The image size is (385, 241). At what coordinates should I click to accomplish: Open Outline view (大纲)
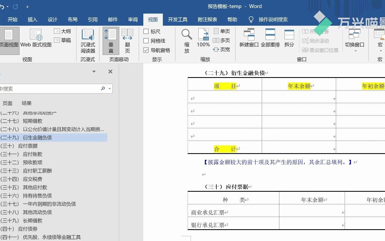tap(63, 31)
